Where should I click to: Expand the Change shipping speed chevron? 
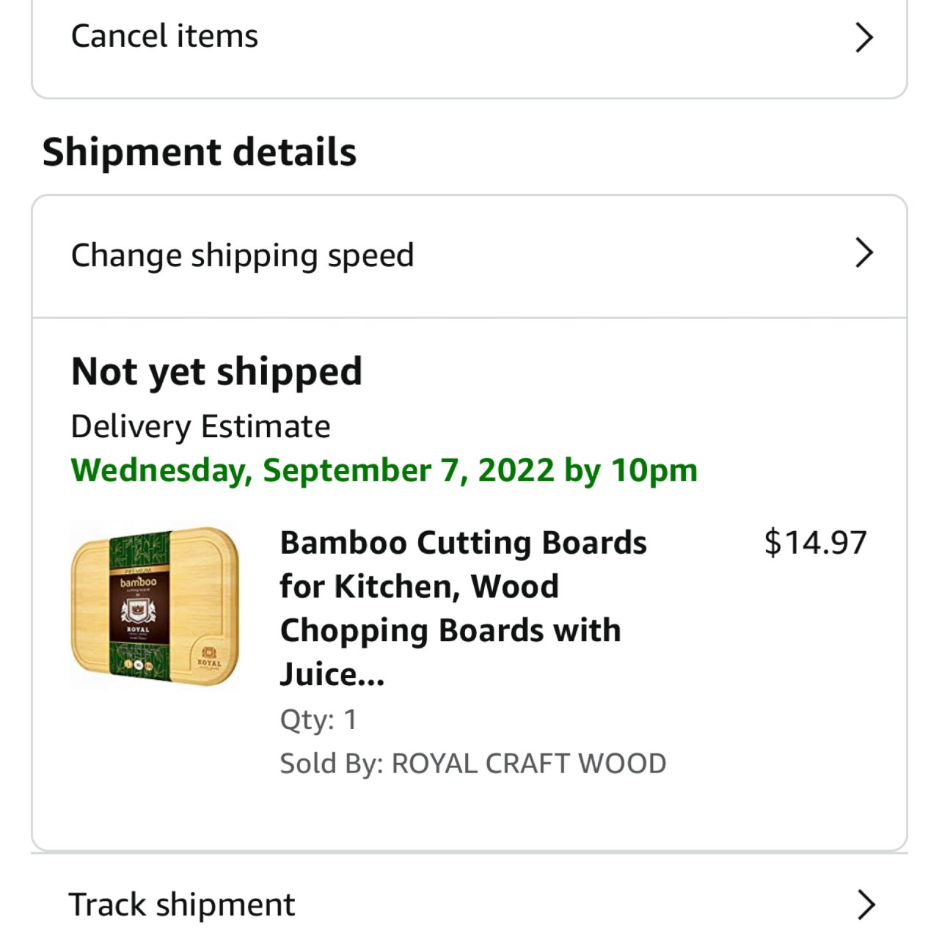(864, 253)
